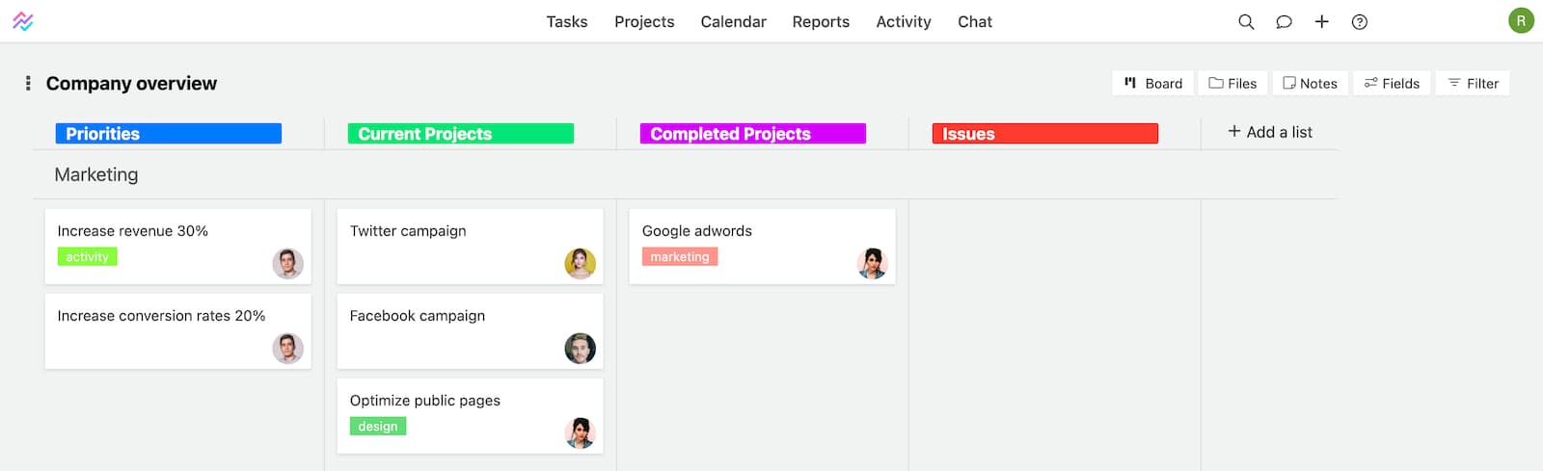The image size is (1543, 471).
Task: Open the Fields settings button
Action: pos(1392,84)
